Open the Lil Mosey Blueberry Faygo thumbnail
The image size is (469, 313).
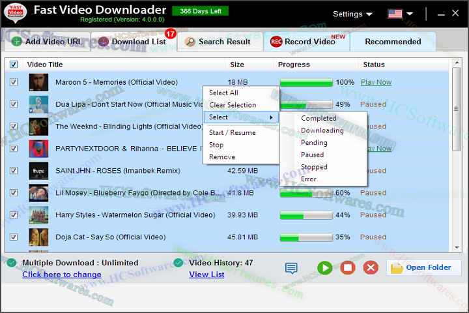pyautogui.click(x=38, y=193)
